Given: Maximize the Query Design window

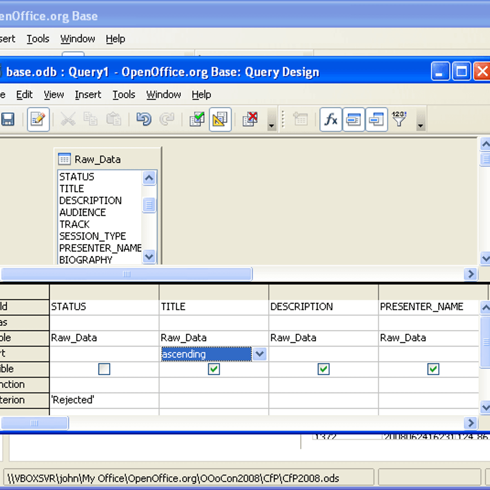Looking at the screenshot, I should point(461,72).
